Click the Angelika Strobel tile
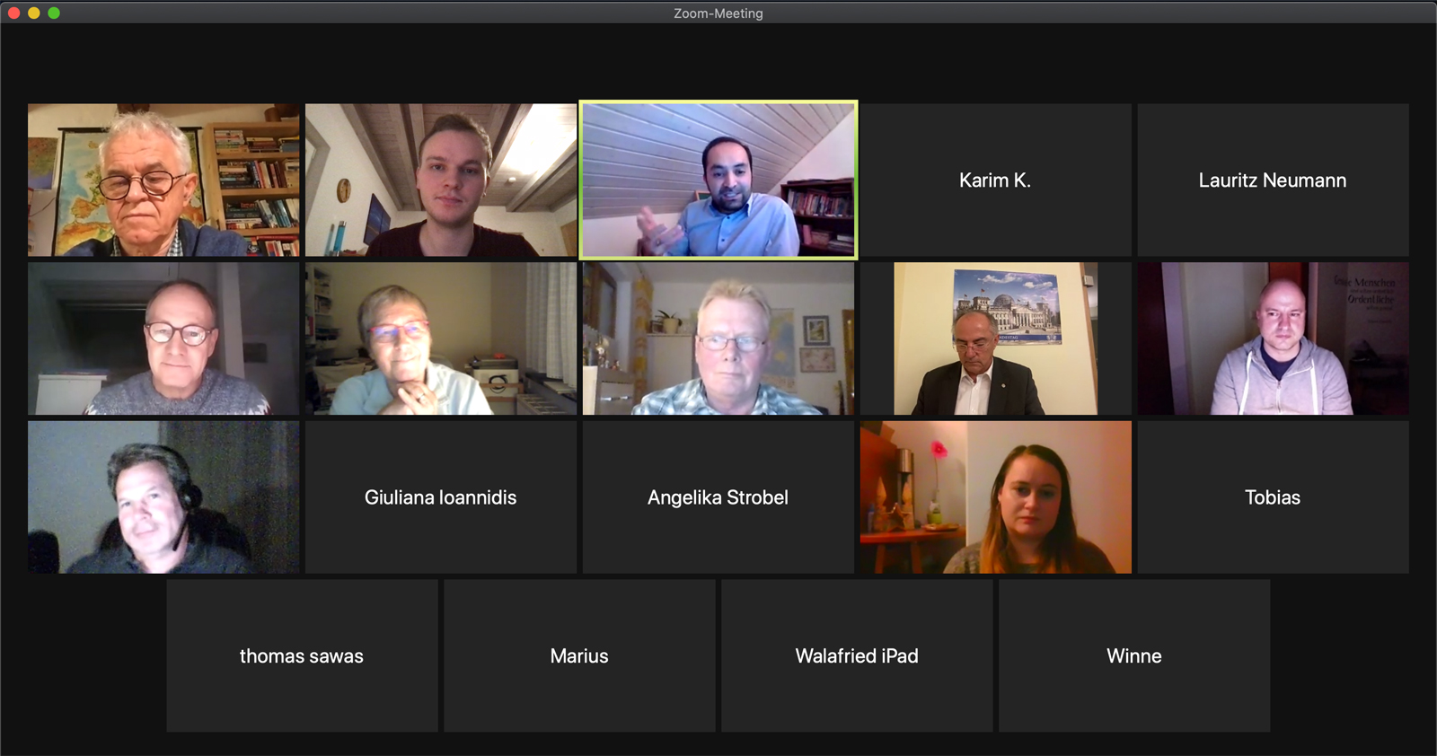The width and height of the screenshot is (1437, 756). tap(718, 497)
